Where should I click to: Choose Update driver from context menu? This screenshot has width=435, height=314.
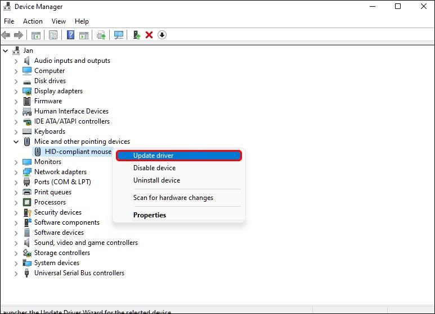(153, 156)
